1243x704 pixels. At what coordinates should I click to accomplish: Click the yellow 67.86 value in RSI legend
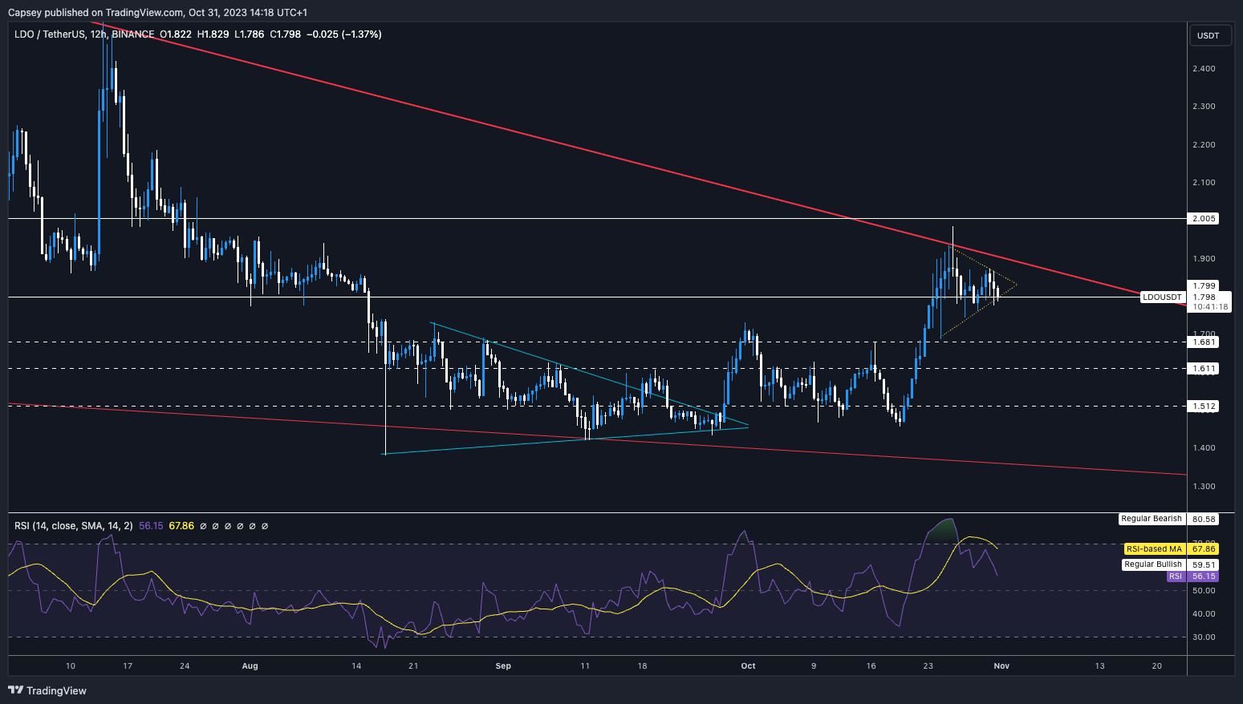coord(181,526)
